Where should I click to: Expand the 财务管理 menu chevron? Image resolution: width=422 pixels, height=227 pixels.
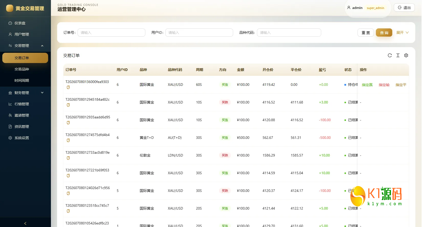click(x=42, y=93)
